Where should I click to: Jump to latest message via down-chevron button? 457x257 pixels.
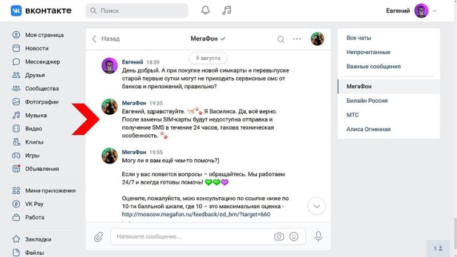point(316,206)
